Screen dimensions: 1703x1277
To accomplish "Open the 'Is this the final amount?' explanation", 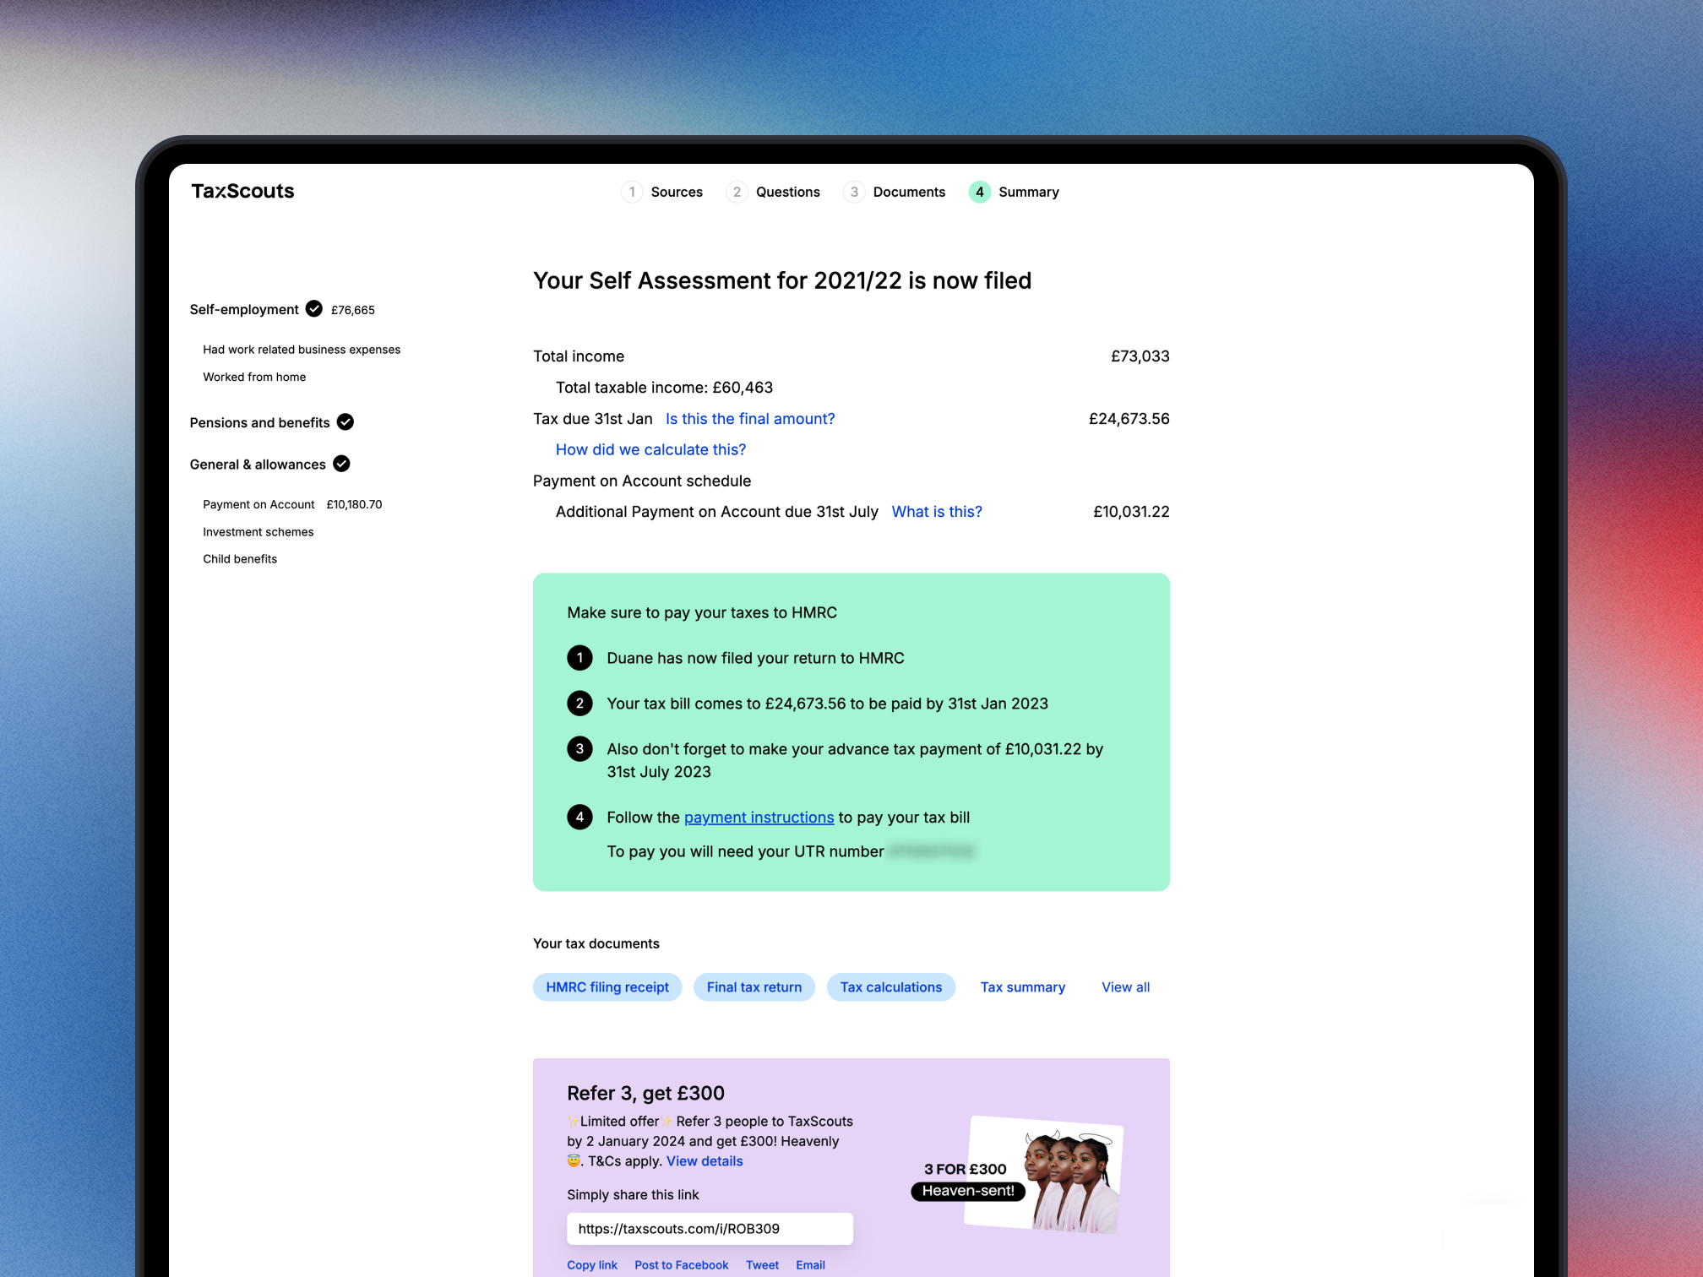I will [749, 419].
